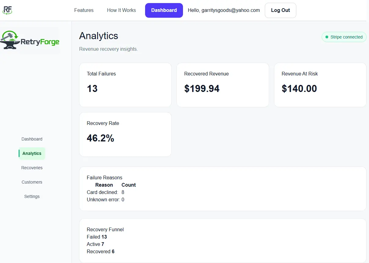The image size is (369, 263).
Task: Click the Stripe connected badge
Action: click(x=344, y=37)
